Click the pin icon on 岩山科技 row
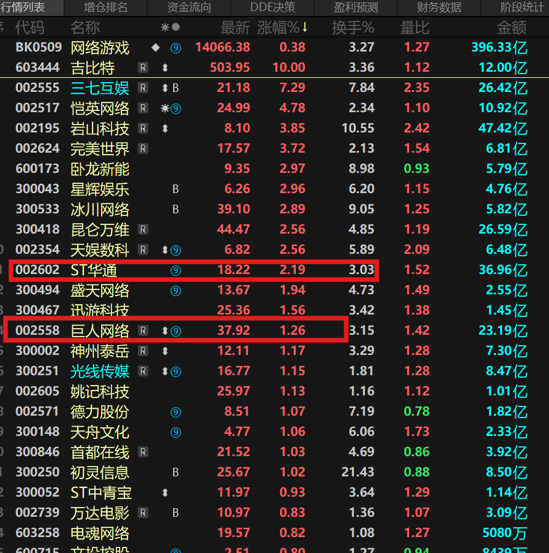549x553 pixels. pyautogui.click(x=165, y=128)
